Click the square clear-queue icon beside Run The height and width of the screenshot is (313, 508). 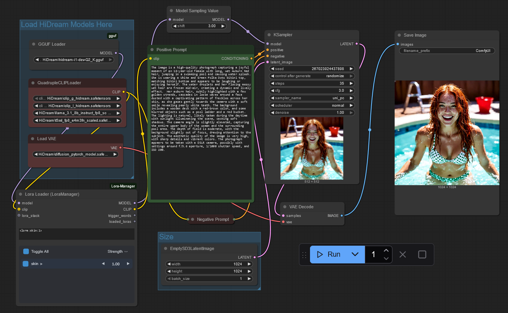click(422, 254)
